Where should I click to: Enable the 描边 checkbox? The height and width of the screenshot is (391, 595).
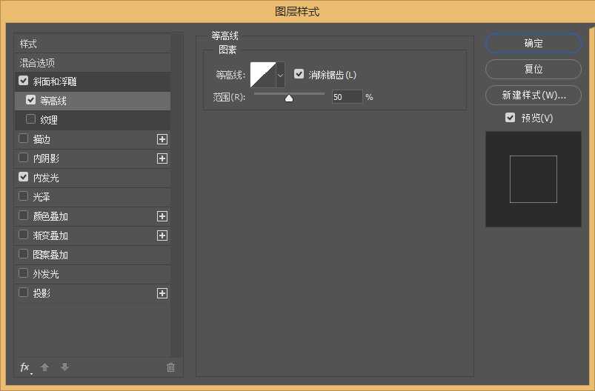[24, 138]
